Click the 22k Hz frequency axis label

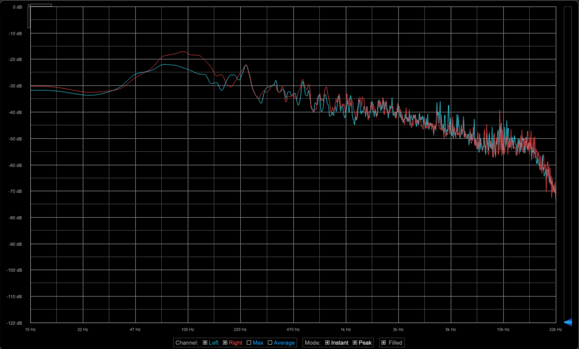(555, 330)
